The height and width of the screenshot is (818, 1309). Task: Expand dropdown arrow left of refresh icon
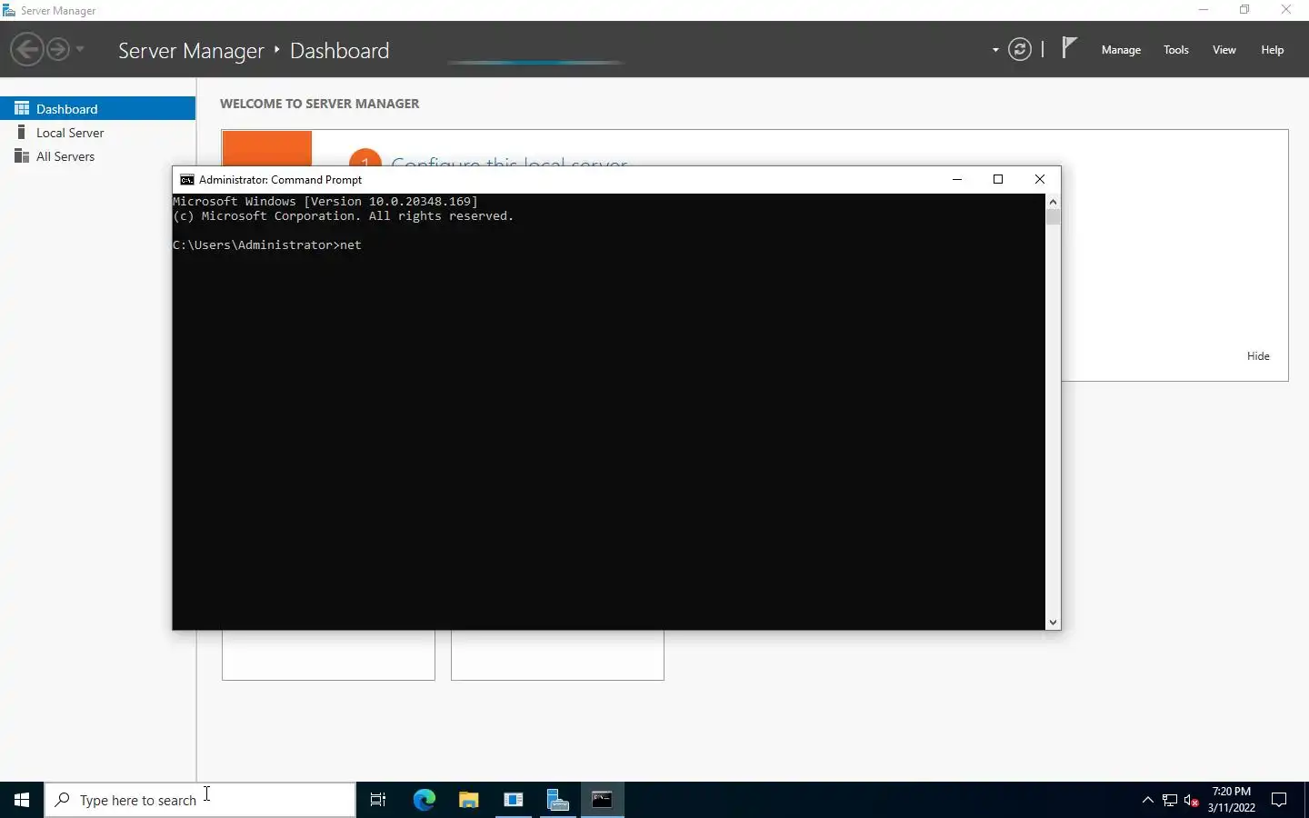pos(995,50)
